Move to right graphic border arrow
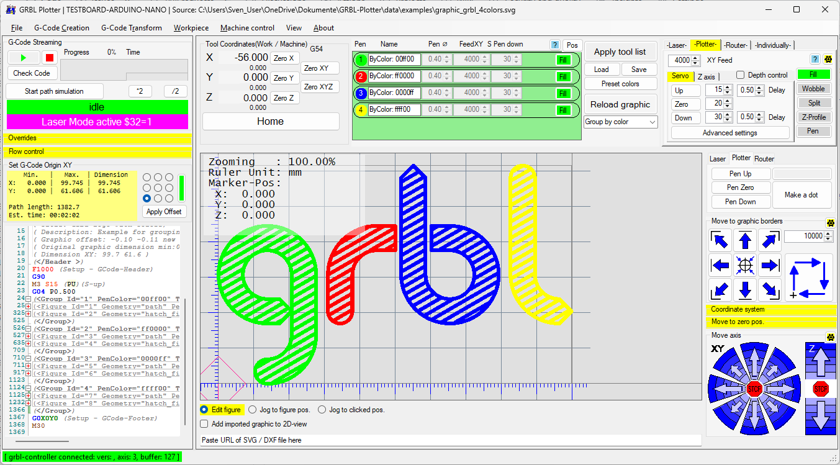The width and height of the screenshot is (840, 465). click(770, 266)
